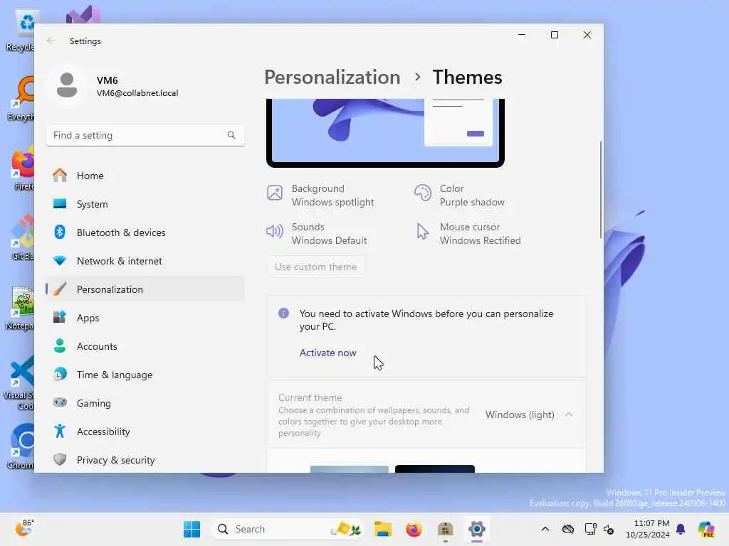The height and width of the screenshot is (546, 729).
Task: Open Mouse cursor Windows Rectified setting
Action: [x=468, y=233]
